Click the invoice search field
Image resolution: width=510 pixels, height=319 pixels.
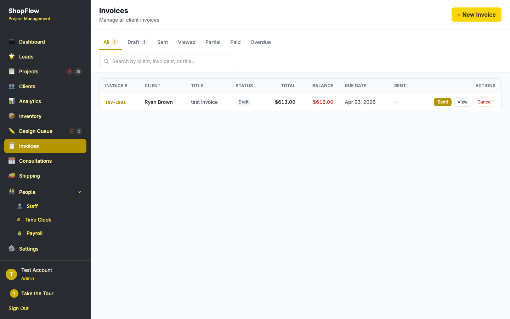pos(167,61)
